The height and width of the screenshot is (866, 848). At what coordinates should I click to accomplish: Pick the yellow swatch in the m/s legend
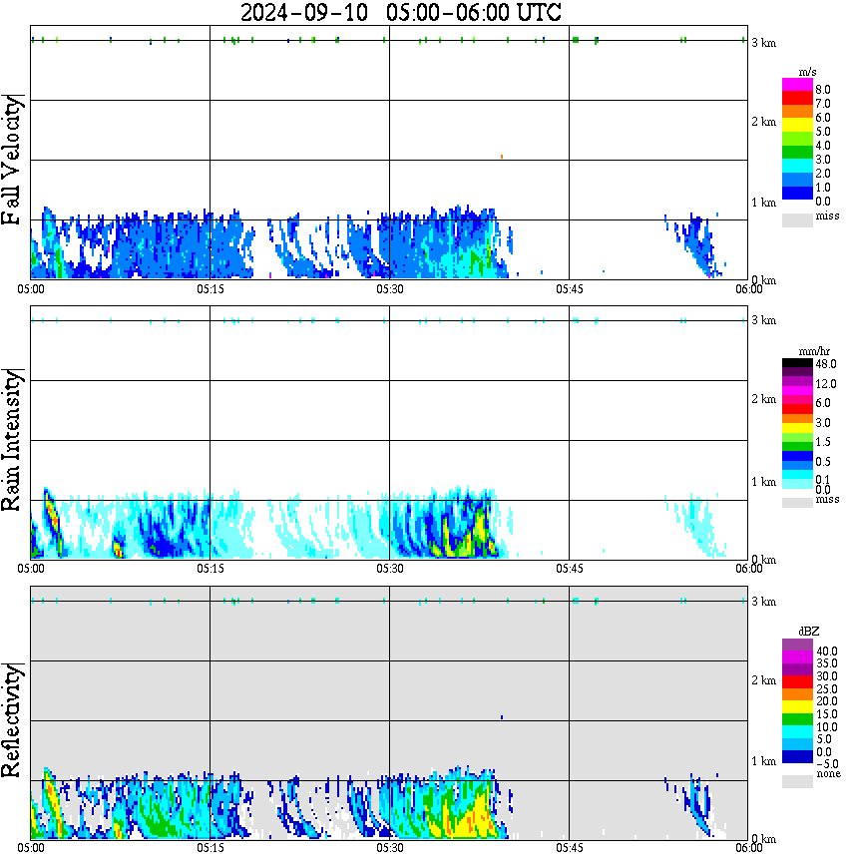pyautogui.click(x=797, y=125)
